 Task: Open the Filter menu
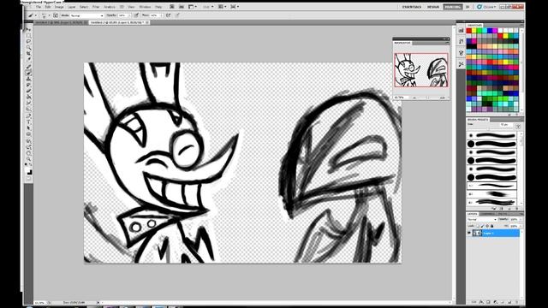[x=96, y=7]
